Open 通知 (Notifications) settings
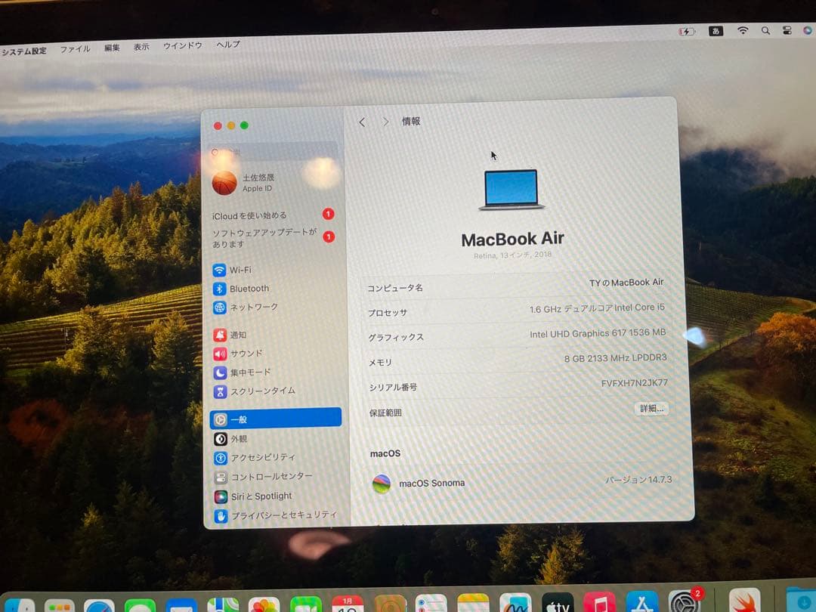816x612 pixels. (x=238, y=335)
